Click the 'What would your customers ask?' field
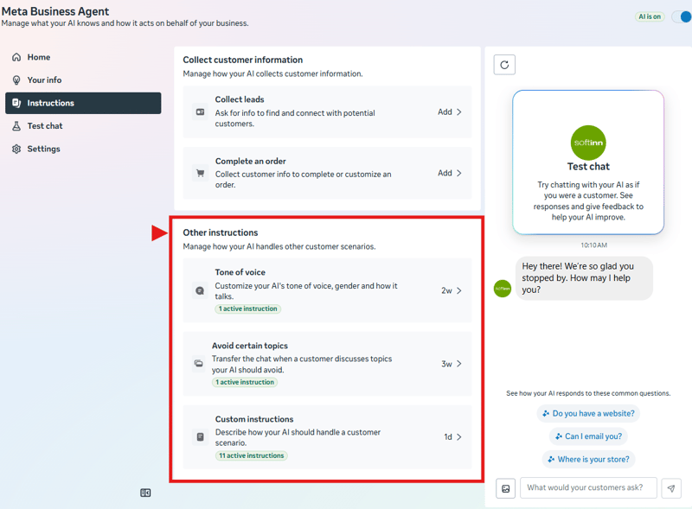Screen dimensions: 692x509 pos(588,488)
